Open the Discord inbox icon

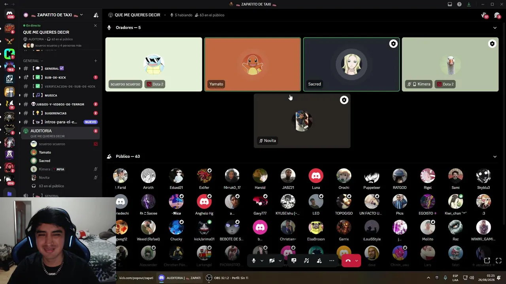pos(450,4)
